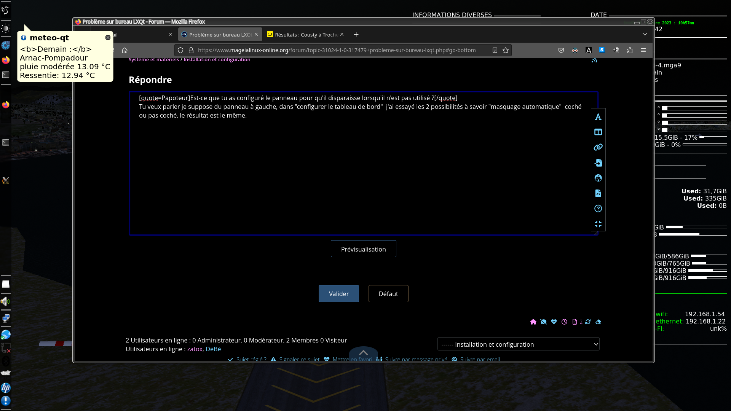Click the blue refresh arrows icon
The height and width of the screenshot is (411, 731).
point(588,322)
